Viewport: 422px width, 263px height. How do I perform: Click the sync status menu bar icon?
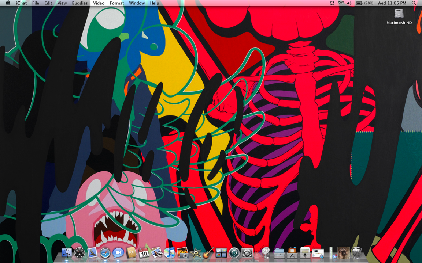[x=332, y=3]
